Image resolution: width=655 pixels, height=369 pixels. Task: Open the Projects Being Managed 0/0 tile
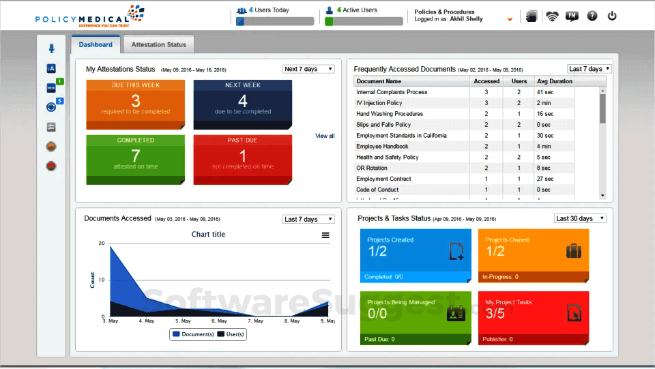tap(416, 318)
